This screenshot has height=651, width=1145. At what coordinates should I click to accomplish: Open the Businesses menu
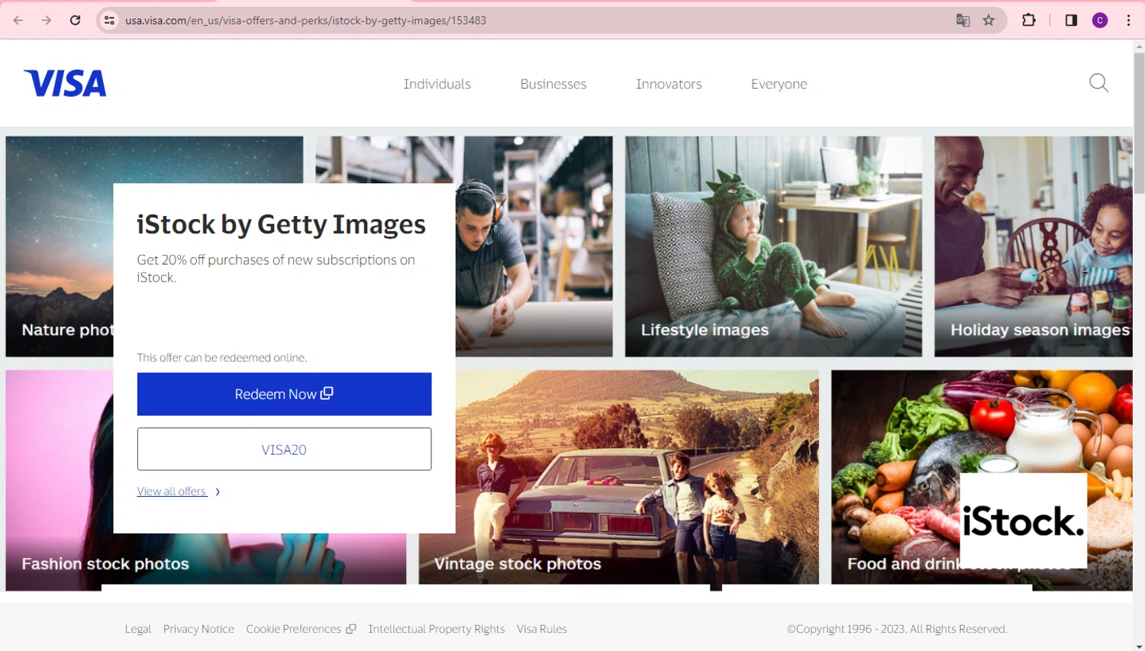point(553,84)
